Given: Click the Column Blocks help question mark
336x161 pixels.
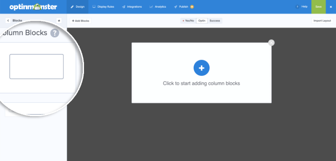Looking at the screenshot, I should click(x=55, y=33).
